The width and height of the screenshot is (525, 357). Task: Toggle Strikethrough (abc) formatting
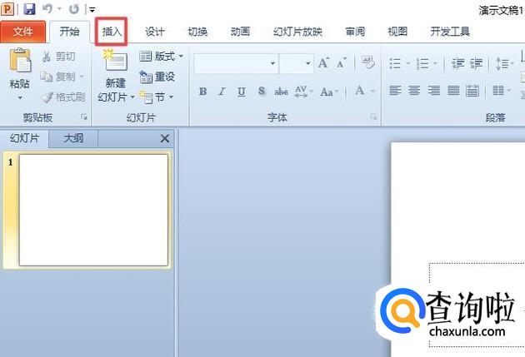(x=281, y=91)
